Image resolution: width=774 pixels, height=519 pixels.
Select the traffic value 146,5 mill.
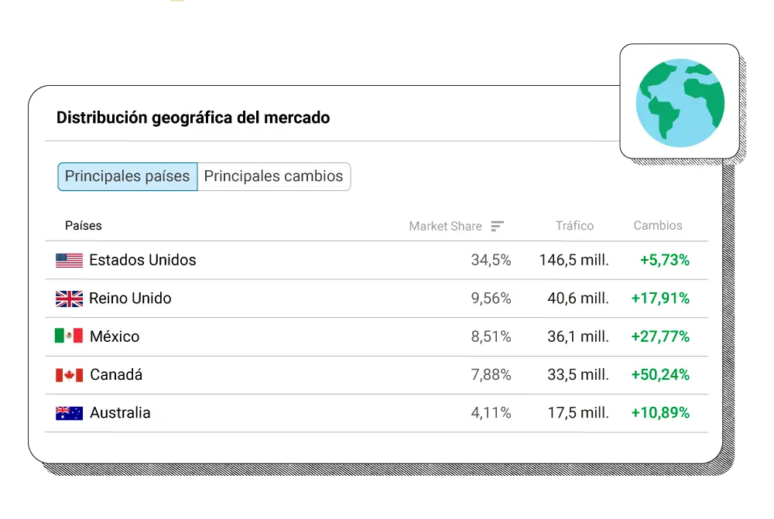click(x=574, y=260)
